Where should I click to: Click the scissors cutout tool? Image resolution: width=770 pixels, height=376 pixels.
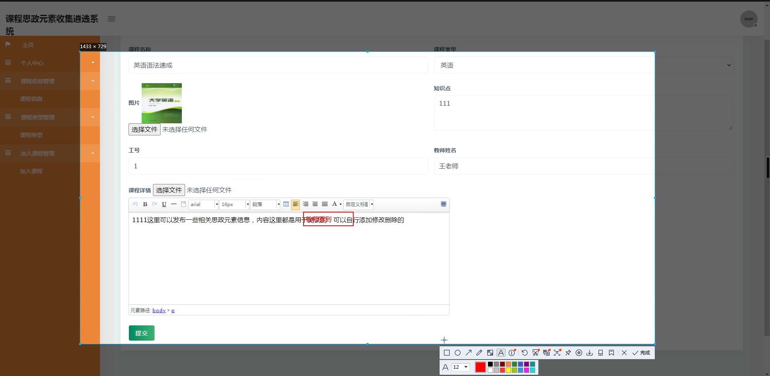536,353
